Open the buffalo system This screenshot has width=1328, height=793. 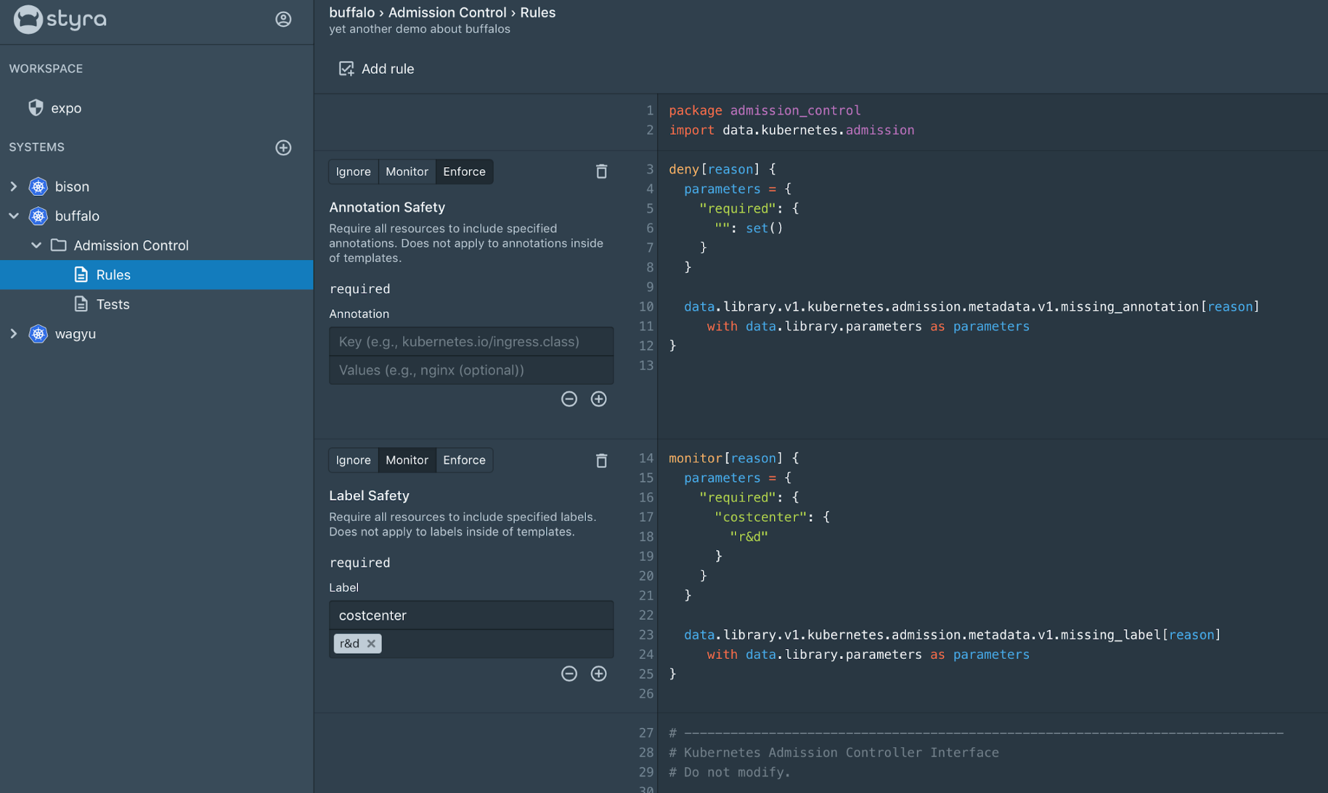(x=77, y=216)
